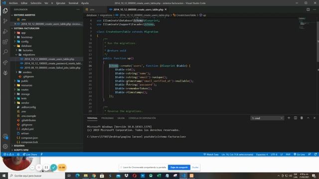This screenshot has height=179, width=319.
Task: Expand the SCRIPTS NPM section
Action: 21,150
